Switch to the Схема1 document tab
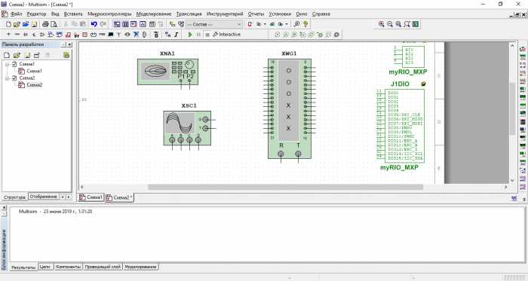 pyautogui.click(x=91, y=197)
